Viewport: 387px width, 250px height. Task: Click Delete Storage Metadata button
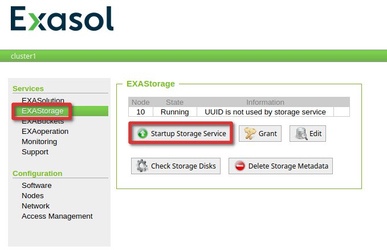click(280, 166)
